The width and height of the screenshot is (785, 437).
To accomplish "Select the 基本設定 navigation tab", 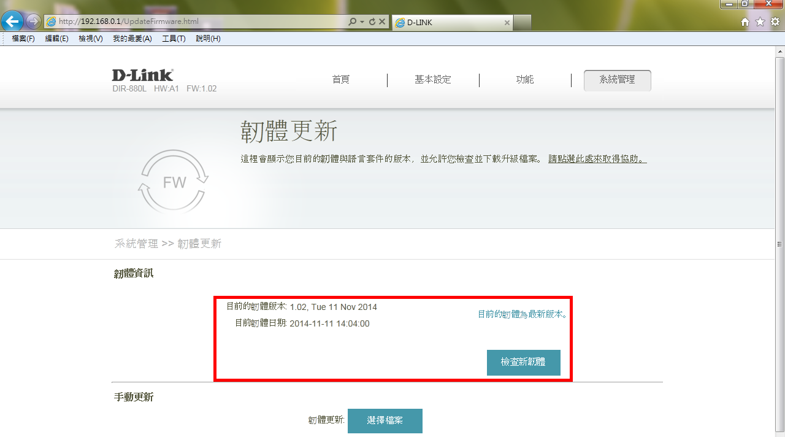I will coord(432,80).
